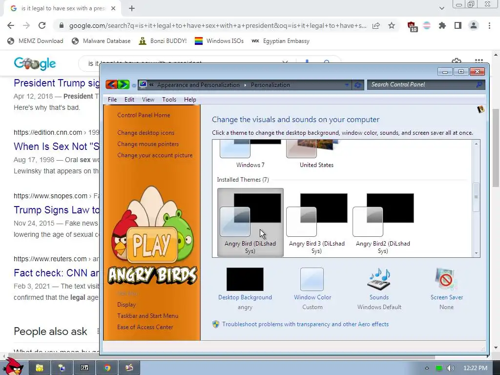Bookmark this page with star icon
Viewport: 500px width, 375px height.
[392, 25]
